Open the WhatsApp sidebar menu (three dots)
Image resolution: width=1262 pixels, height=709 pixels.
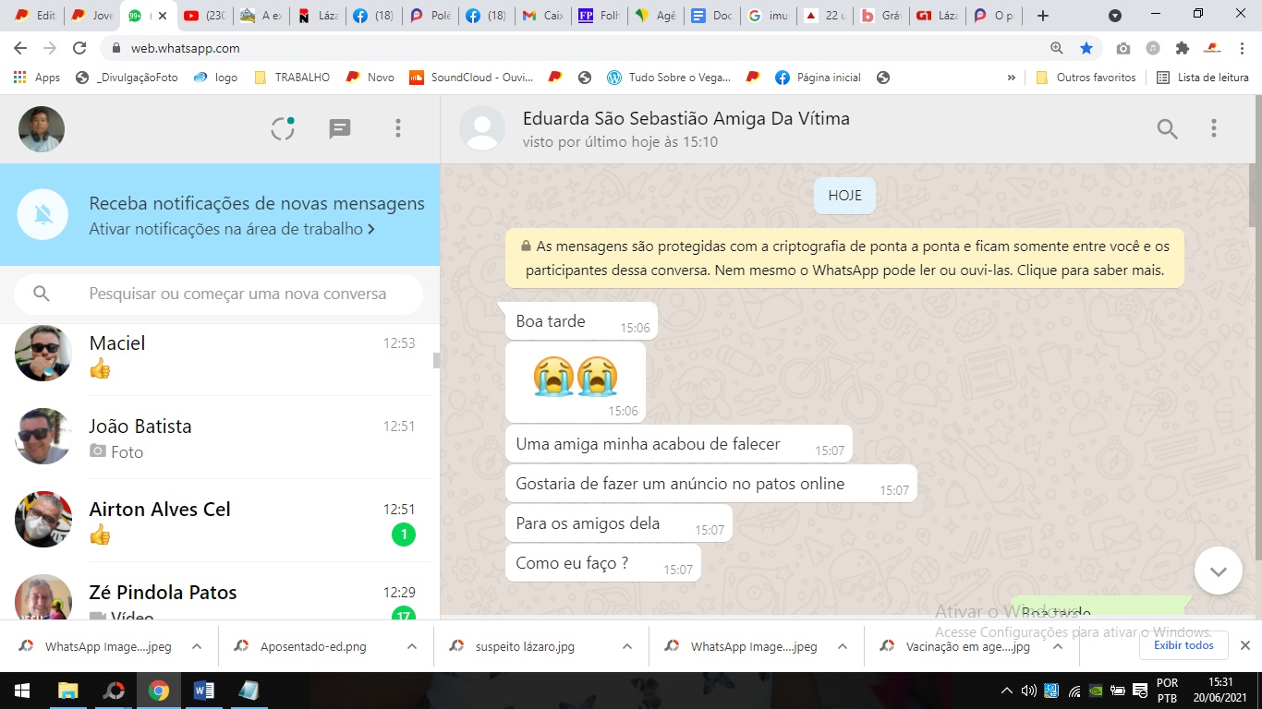coord(397,128)
